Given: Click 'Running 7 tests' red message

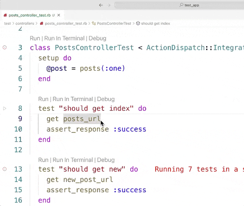Looking at the screenshot, I should tap(199, 169).
